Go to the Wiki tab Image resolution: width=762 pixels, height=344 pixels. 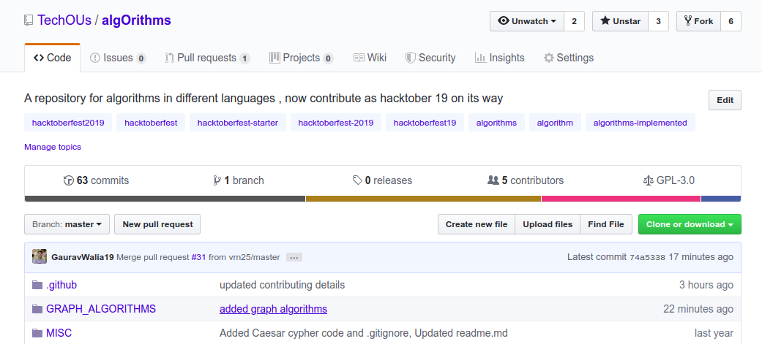click(x=370, y=58)
